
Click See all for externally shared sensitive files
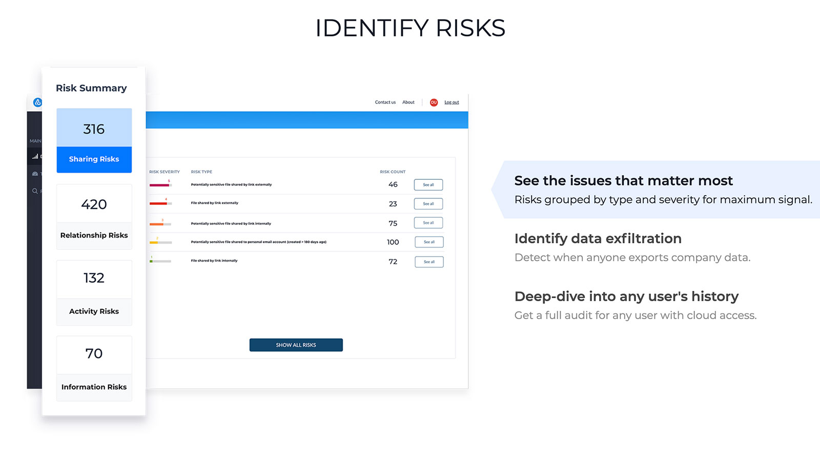pos(428,185)
